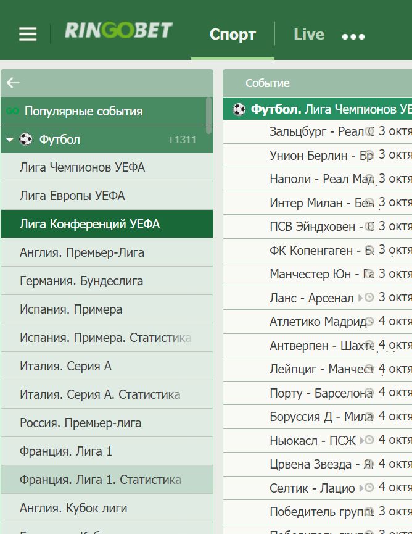
Task: Open the Ланс - Арсенал match
Action: [x=311, y=298]
